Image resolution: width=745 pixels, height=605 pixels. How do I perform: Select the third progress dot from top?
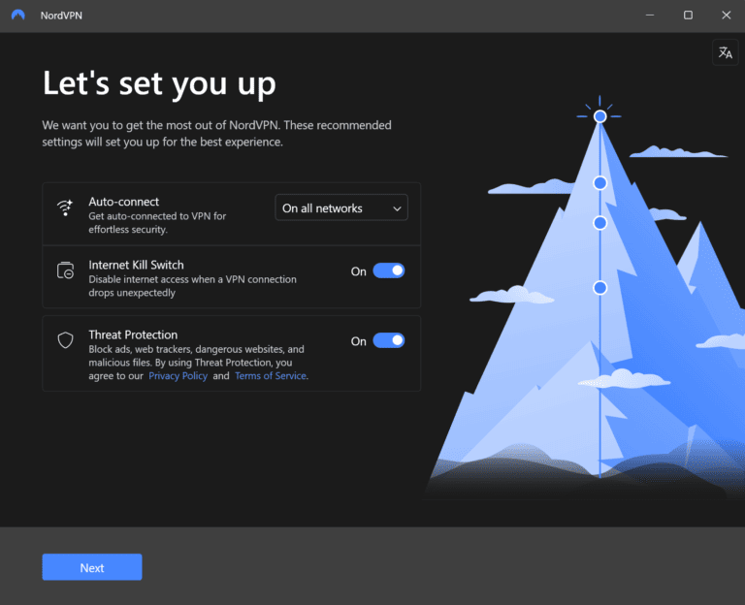click(x=599, y=223)
